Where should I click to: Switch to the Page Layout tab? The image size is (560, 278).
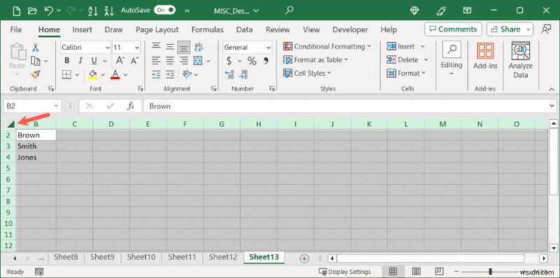tap(157, 29)
